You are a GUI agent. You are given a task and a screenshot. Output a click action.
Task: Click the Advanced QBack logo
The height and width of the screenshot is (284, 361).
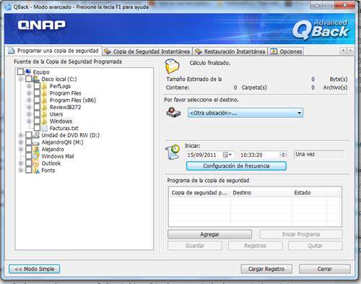321,30
